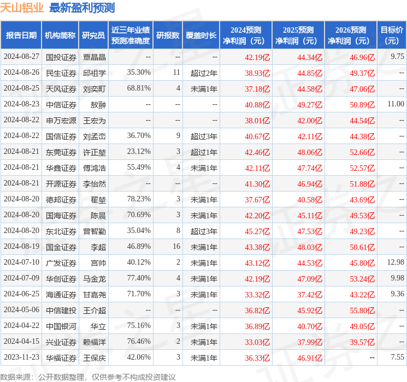The width and height of the screenshot is (407, 382).
Task: Click 中国银河 institution cell
Action: (x=61, y=326)
